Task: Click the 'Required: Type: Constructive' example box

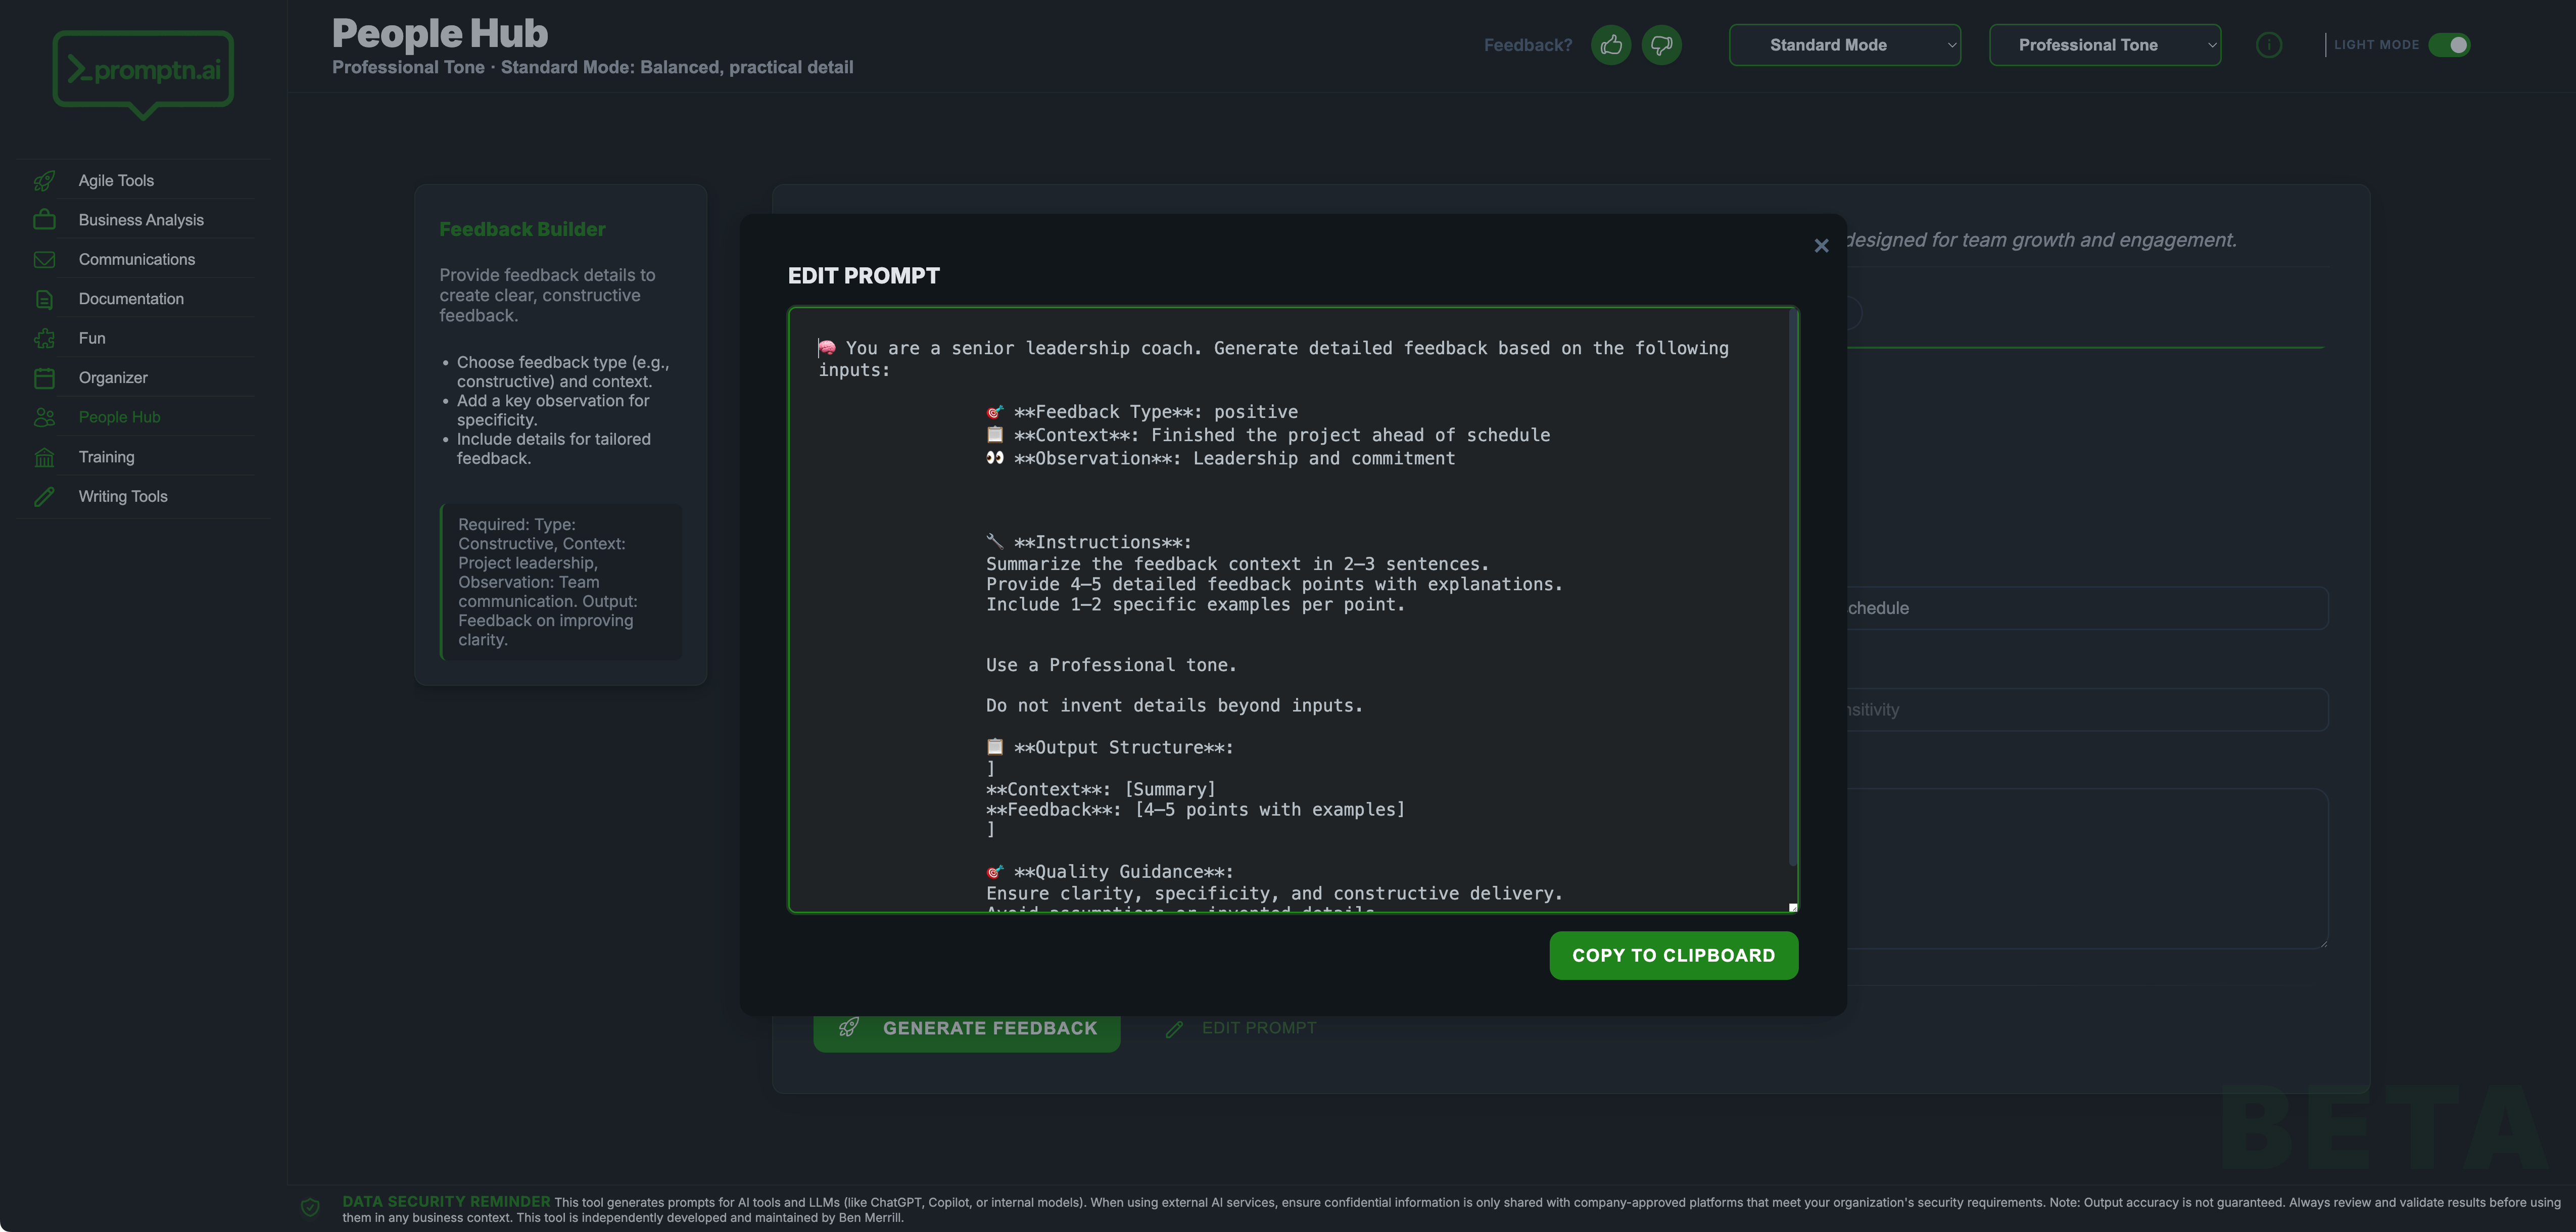Action: tap(561, 582)
